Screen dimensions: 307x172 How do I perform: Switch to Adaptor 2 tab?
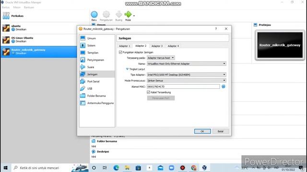[x=141, y=46]
